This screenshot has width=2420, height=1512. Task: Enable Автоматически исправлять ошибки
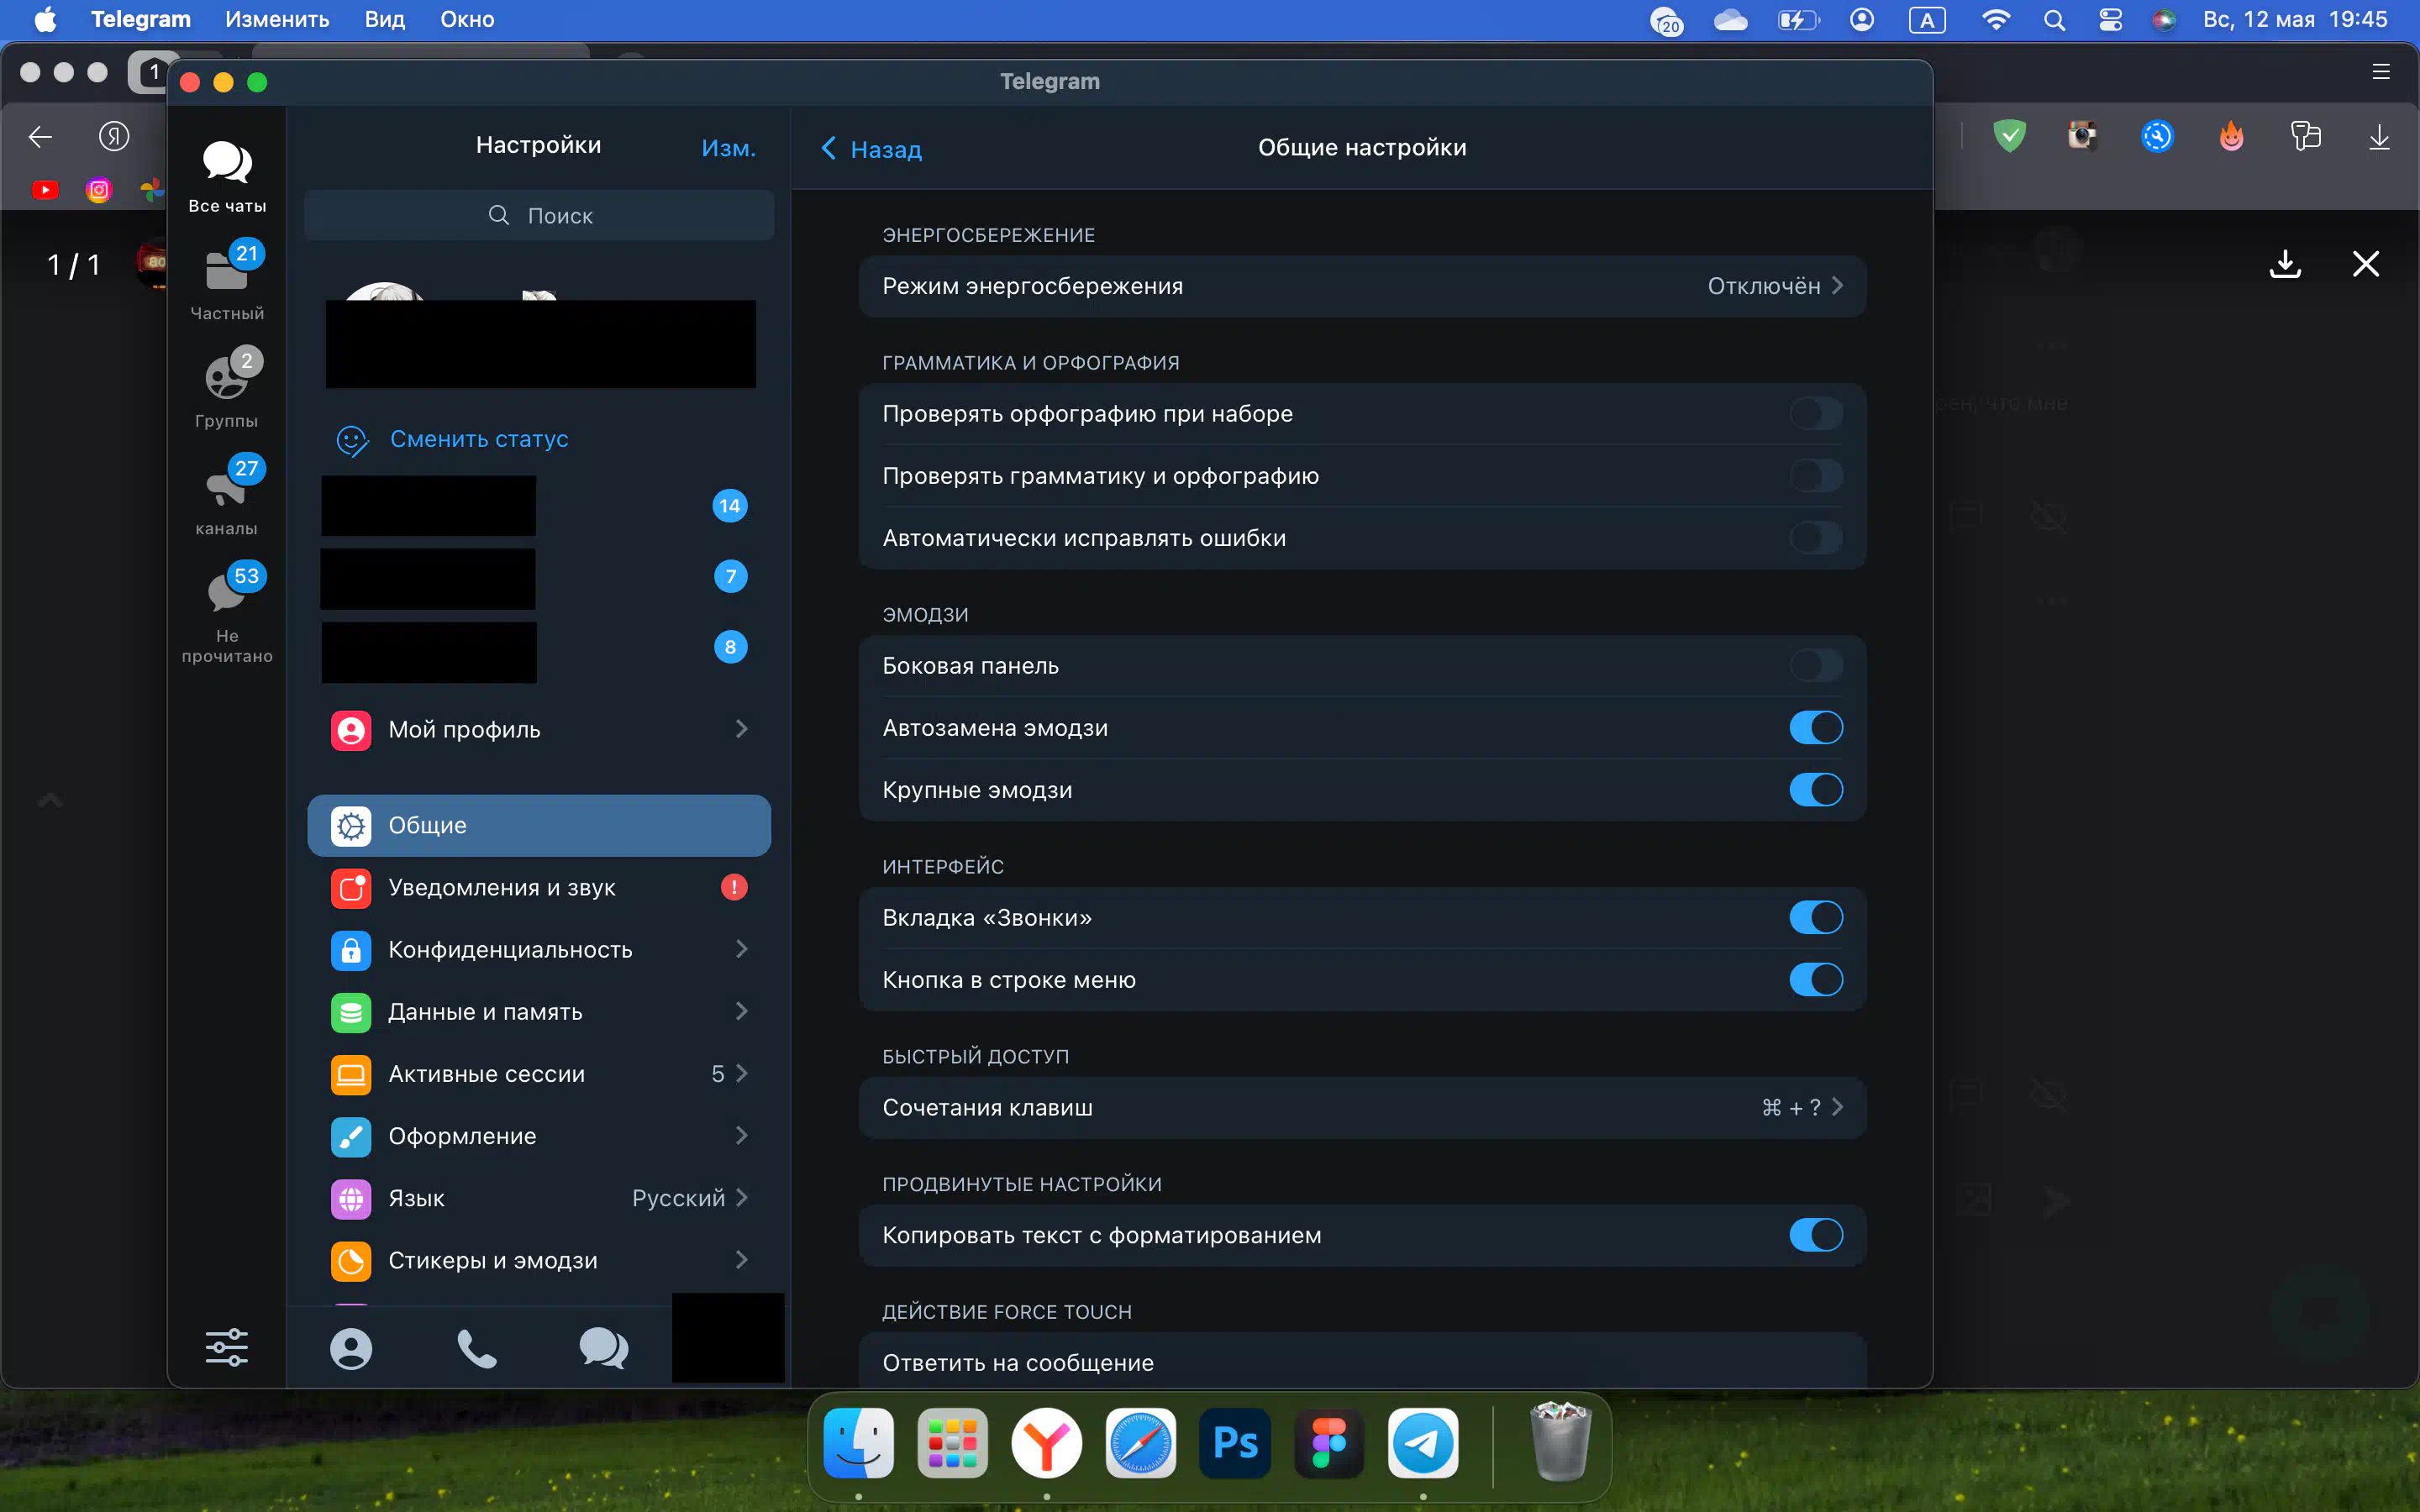pyautogui.click(x=1816, y=538)
